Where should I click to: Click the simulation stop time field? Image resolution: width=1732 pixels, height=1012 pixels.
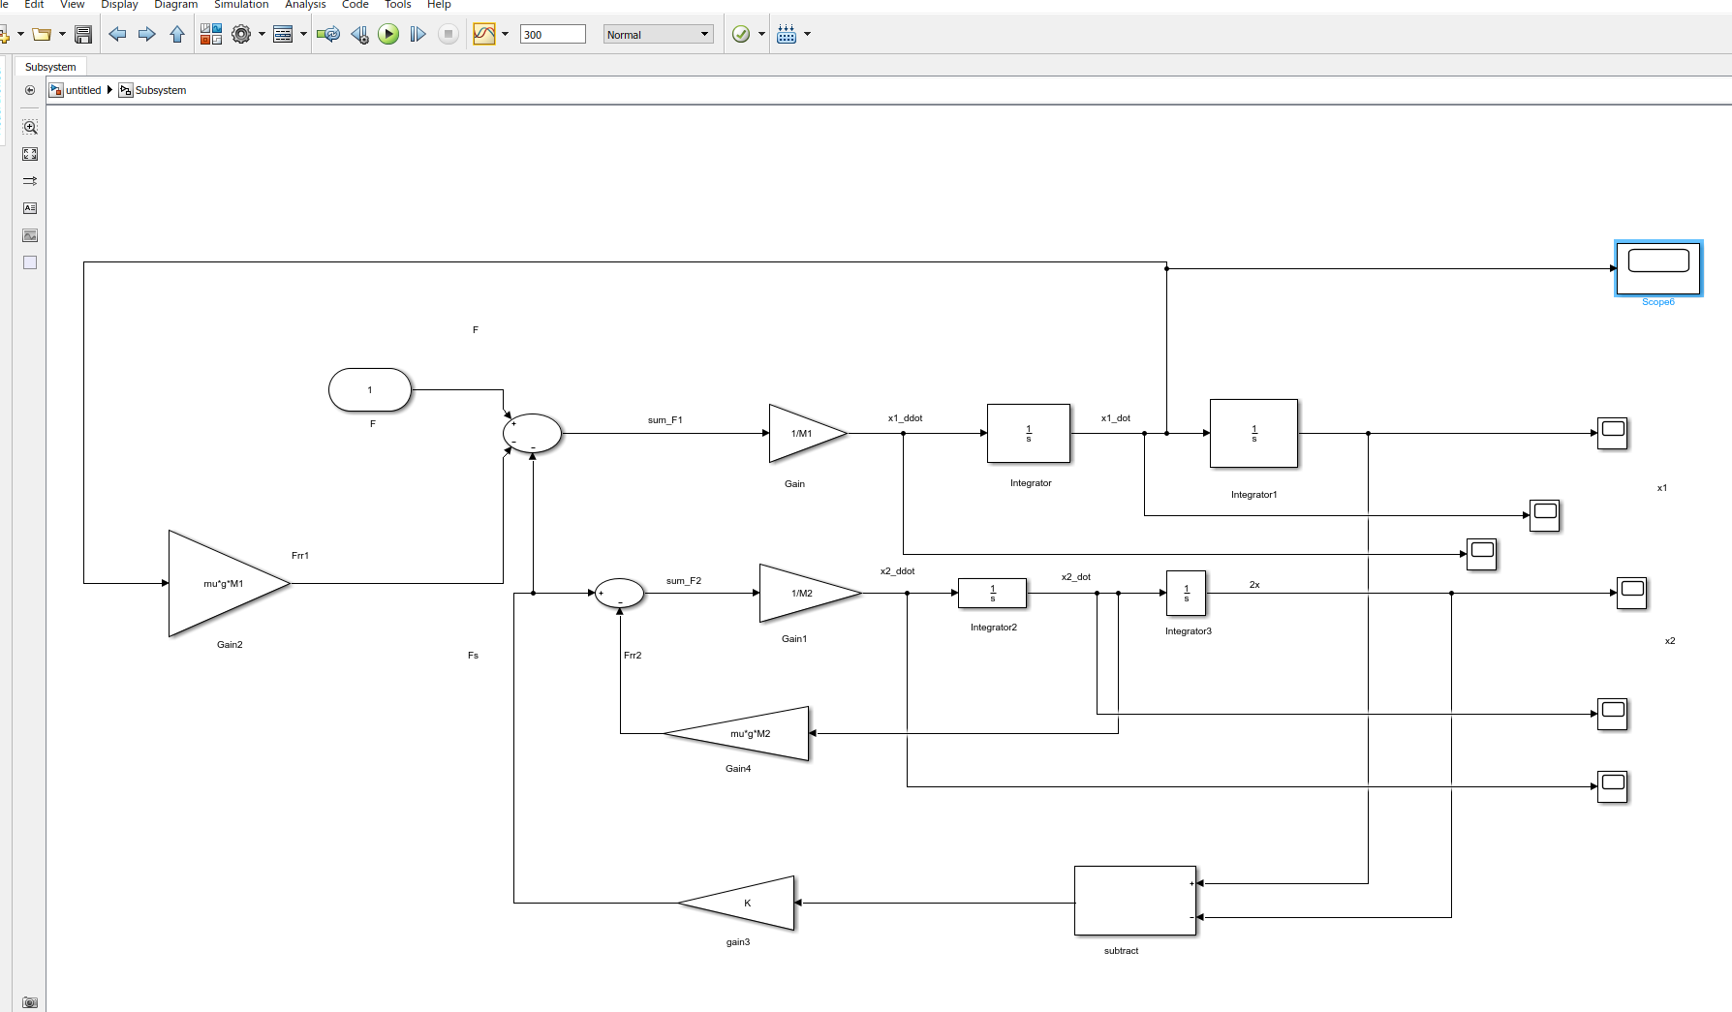[553, 35]
